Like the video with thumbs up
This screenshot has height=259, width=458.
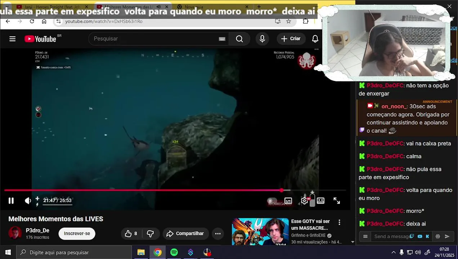point(131,233)
